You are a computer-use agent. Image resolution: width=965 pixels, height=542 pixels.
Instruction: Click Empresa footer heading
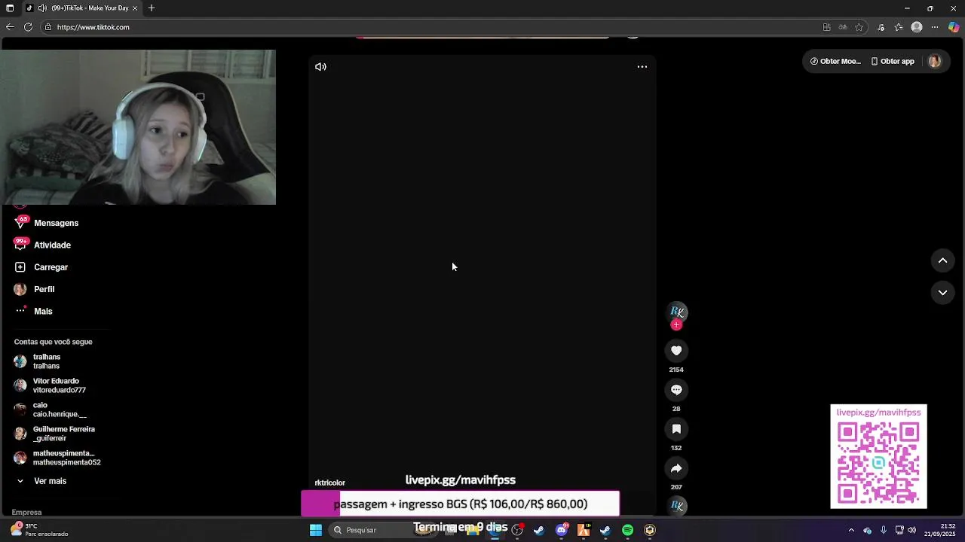click(26, 512)
